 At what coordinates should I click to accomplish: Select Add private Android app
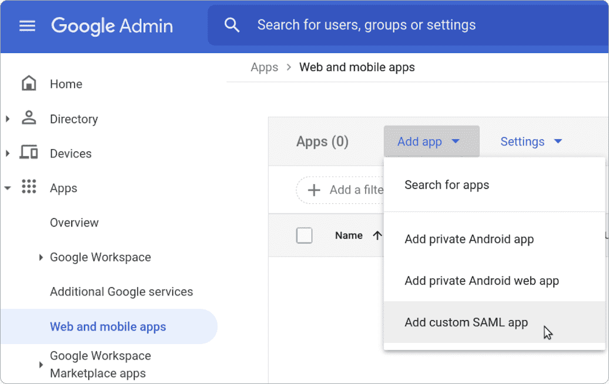469,239
